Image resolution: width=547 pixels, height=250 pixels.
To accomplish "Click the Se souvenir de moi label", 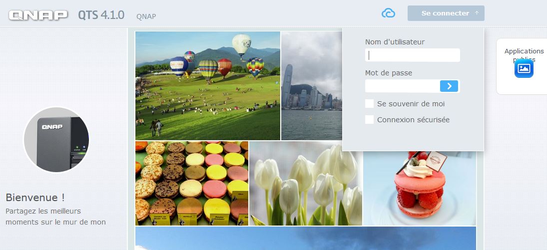I will coord(411,104).
